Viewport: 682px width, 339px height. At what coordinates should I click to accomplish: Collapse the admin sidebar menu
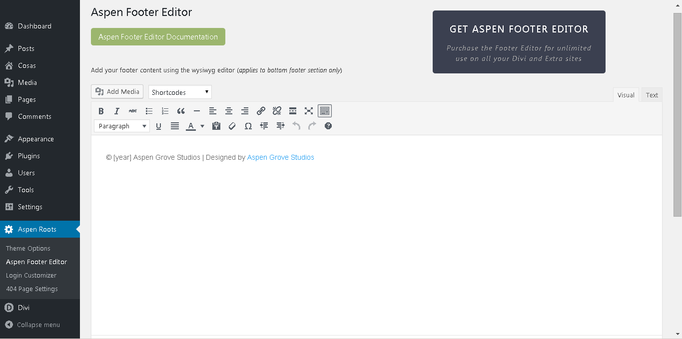40,325
